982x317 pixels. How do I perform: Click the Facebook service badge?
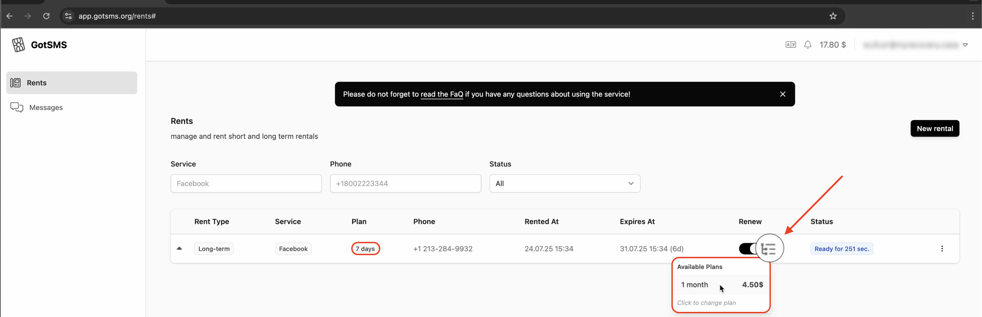coord(293,249)
